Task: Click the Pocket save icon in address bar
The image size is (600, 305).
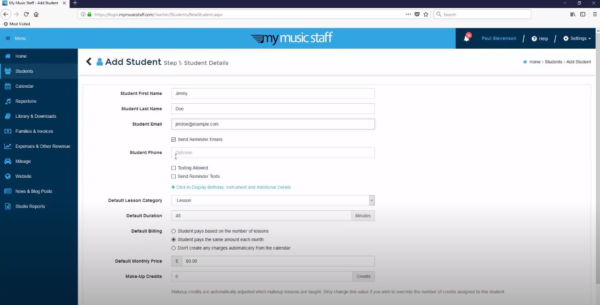Action: coord(417,15)
